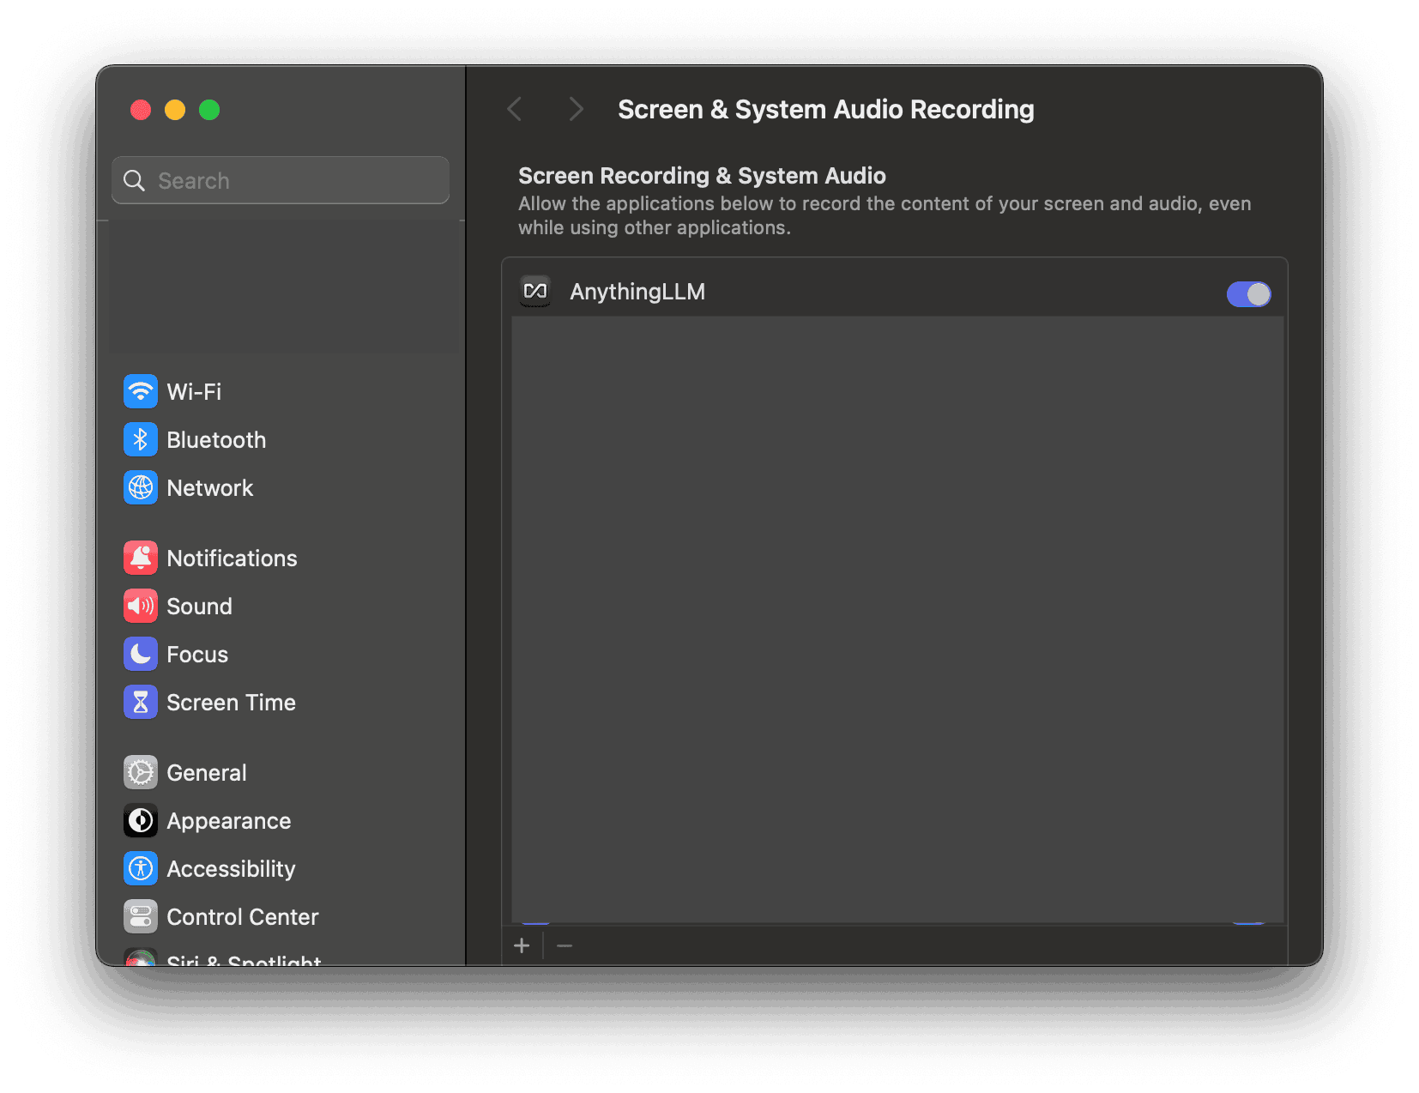Viewport: 1419px width, 1093px height.
Task: Click the green full-screen window button
Action: pyautogui.click(x=209, y=110)
